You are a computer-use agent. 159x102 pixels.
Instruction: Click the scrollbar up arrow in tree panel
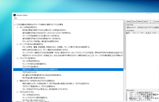tap(125, 21)
